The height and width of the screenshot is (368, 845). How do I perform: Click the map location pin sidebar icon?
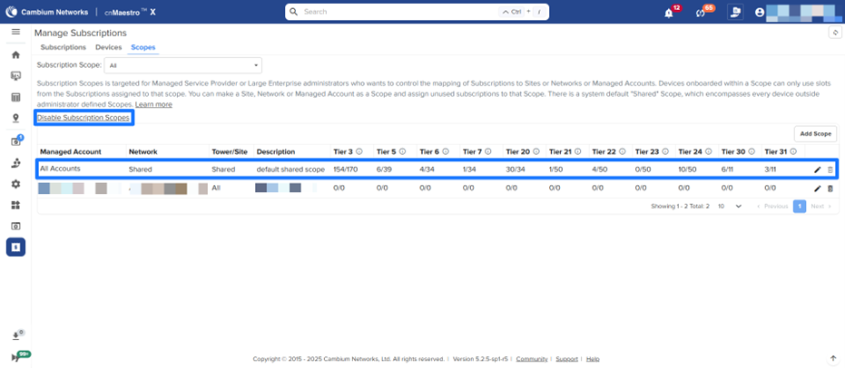(15, 118)
